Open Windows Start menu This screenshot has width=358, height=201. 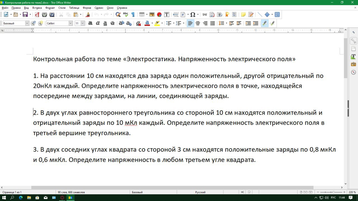pyautogui.click(x=4, y=198)
